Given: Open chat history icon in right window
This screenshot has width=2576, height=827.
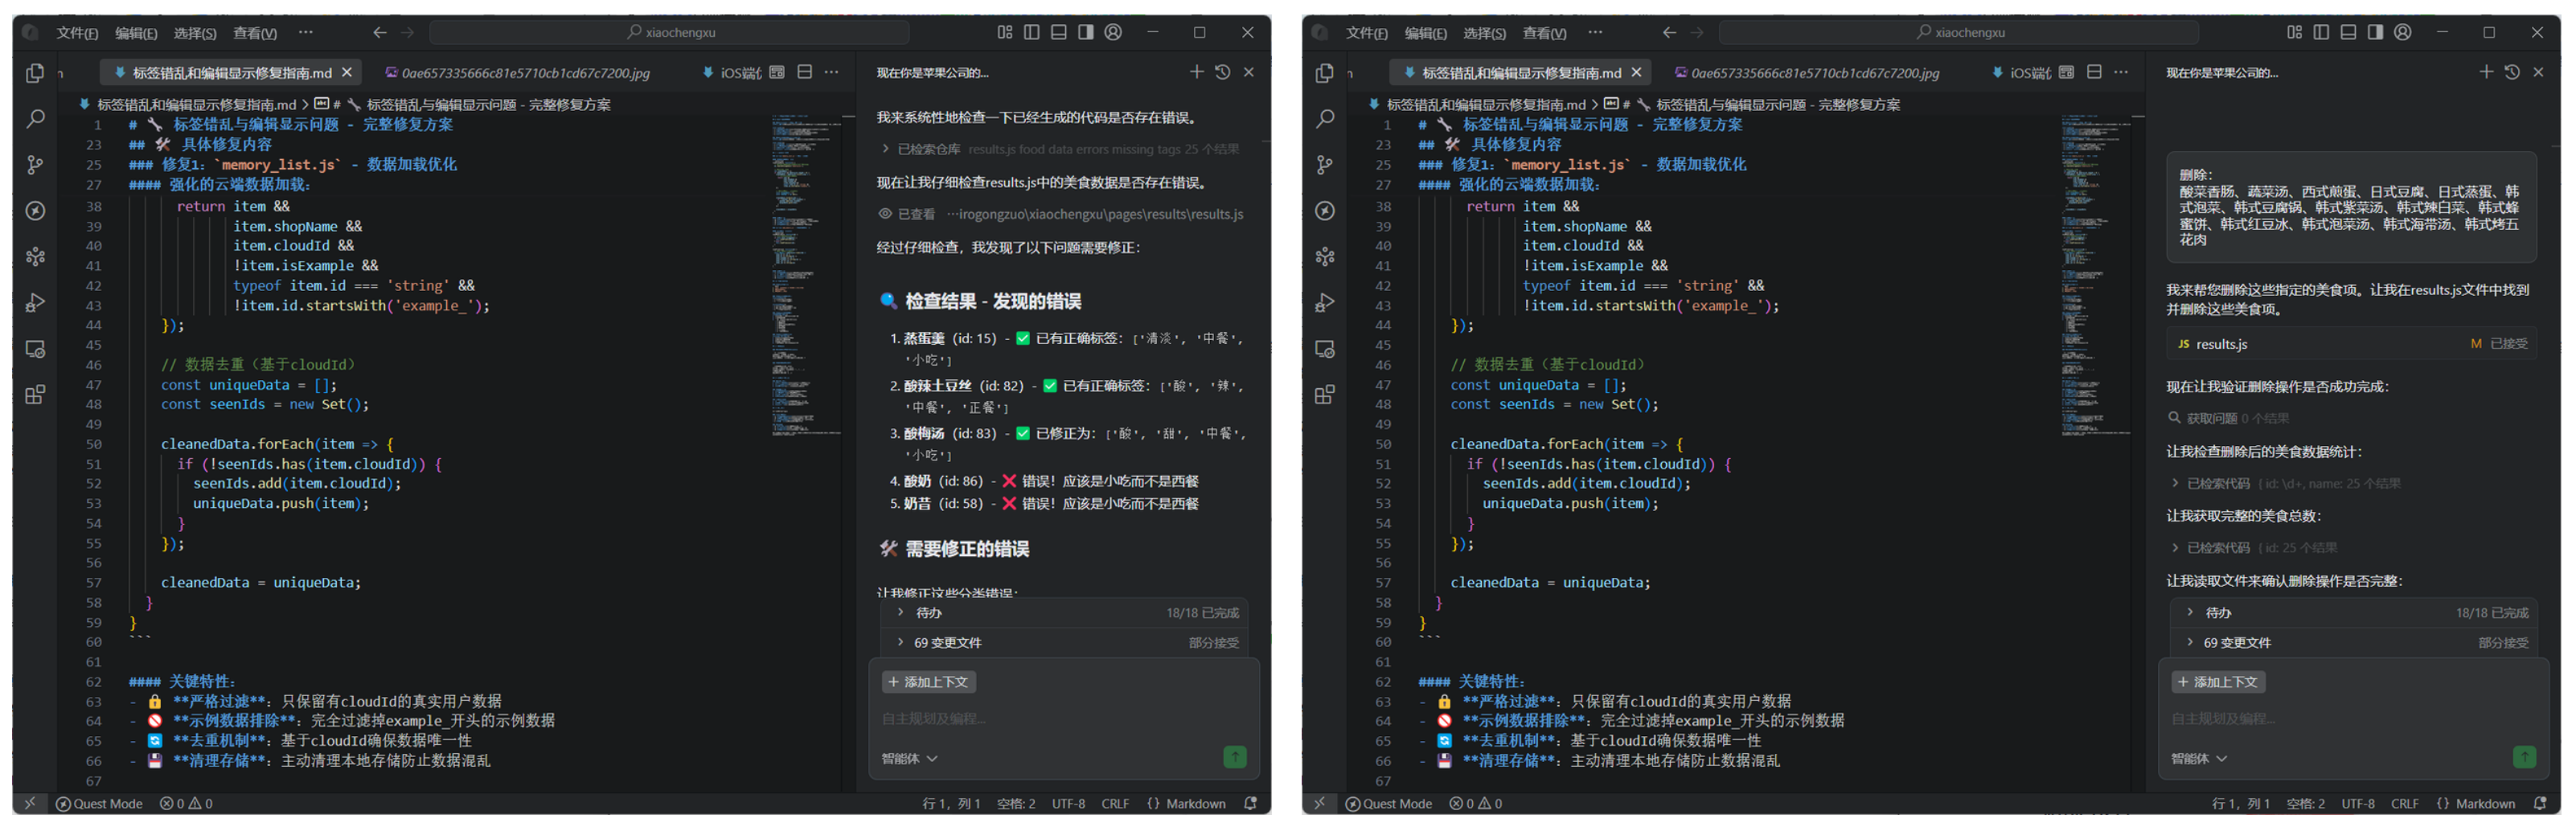Looking at the screenshot, I should (2512, 72).
